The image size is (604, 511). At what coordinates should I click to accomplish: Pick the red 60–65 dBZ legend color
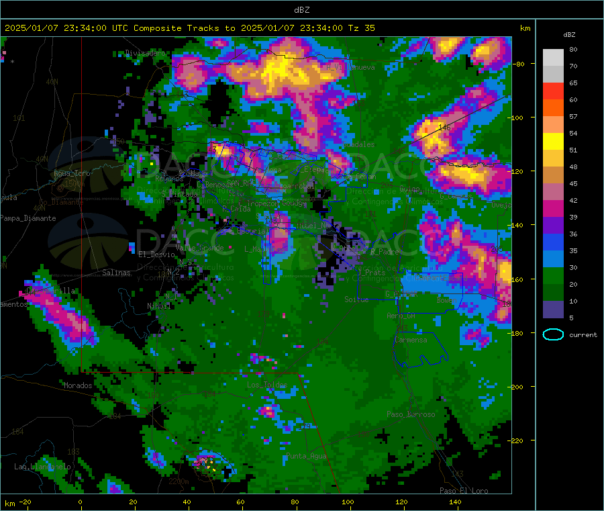click(x=553, y=91)
